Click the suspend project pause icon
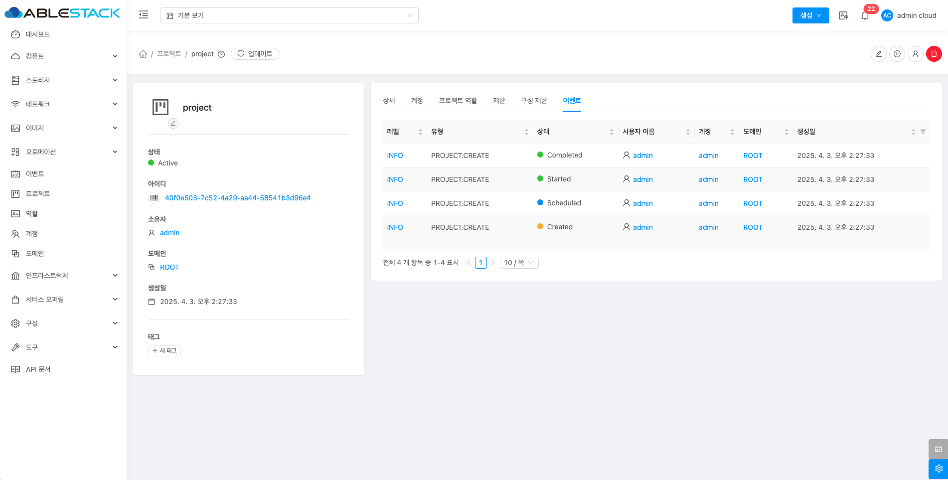This screenshot has width=948, height=480. pos(897,54)
